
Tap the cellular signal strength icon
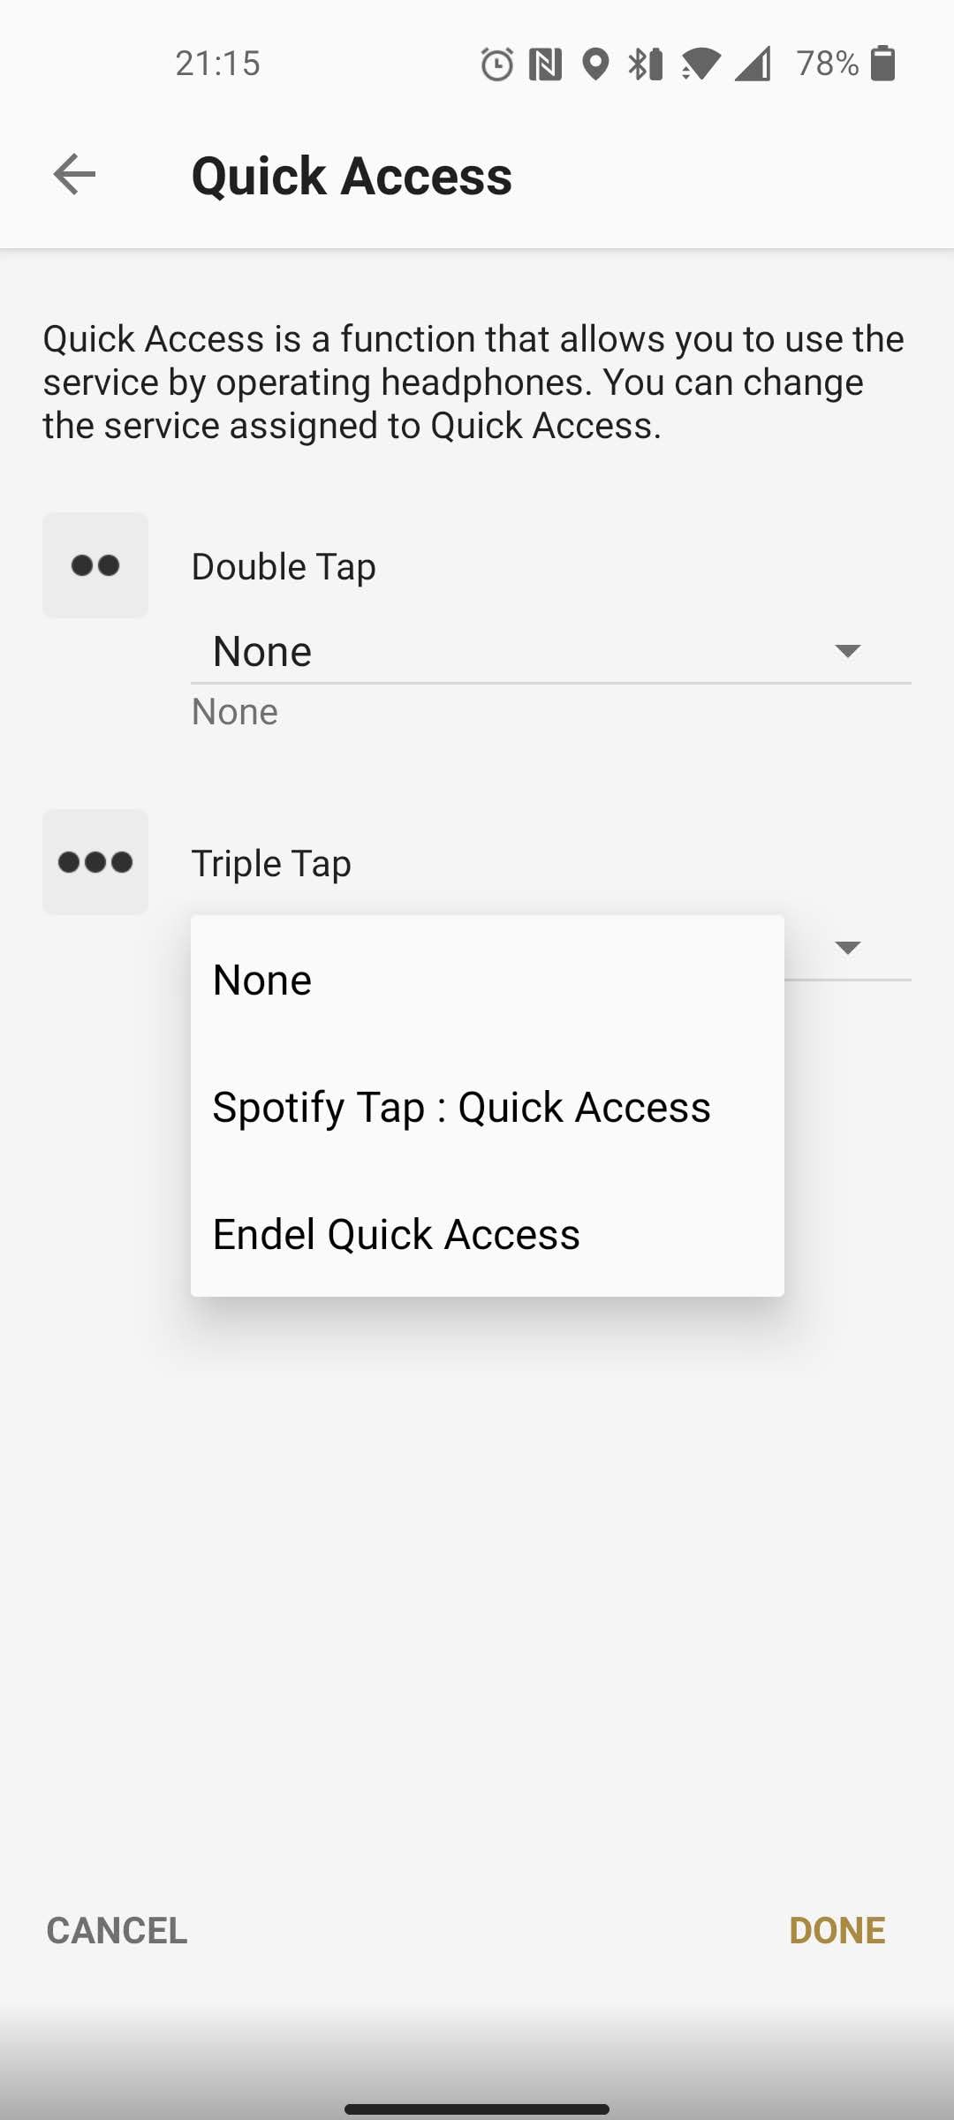coord(753,64)
